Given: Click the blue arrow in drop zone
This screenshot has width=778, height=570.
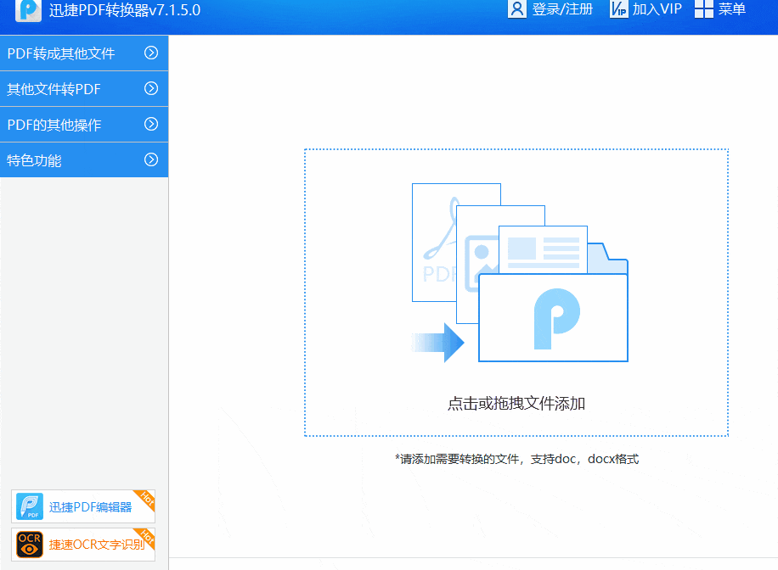Looking at the screenshot, I should pos(437,343).
